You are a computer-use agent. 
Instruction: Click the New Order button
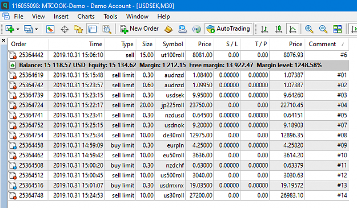(x=139, y=29)
